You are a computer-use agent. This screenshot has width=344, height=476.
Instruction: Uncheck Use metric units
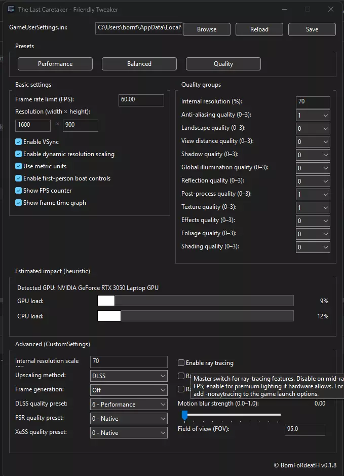[x=19, y=166]
